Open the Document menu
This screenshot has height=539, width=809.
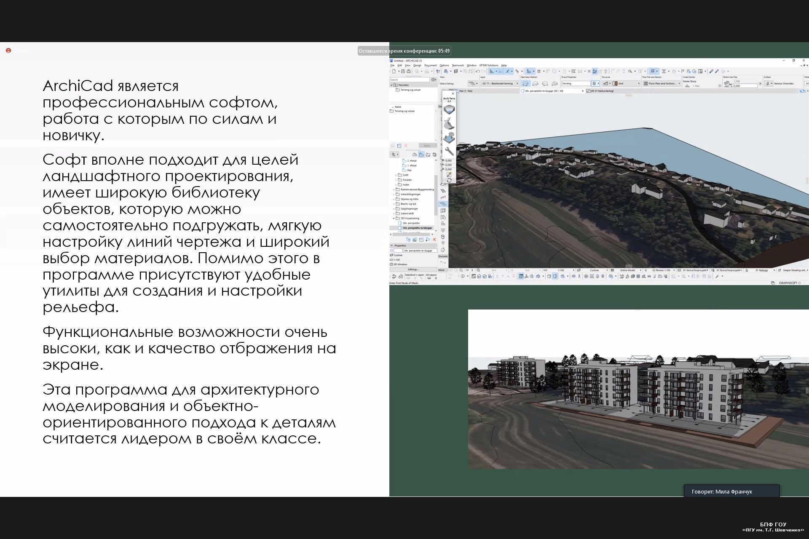pyautogui.click(x=431, y=65)
